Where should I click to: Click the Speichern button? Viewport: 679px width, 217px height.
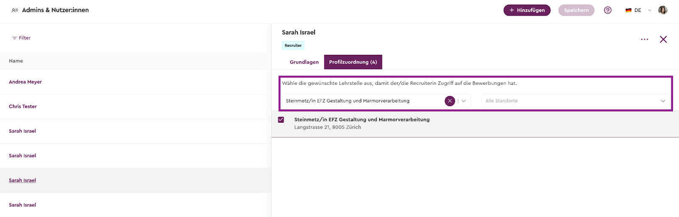(x=576, y=10)
